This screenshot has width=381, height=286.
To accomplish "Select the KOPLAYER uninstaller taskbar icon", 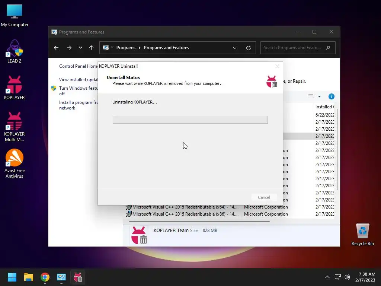I will pyautogui.click(x=78, y=277).
